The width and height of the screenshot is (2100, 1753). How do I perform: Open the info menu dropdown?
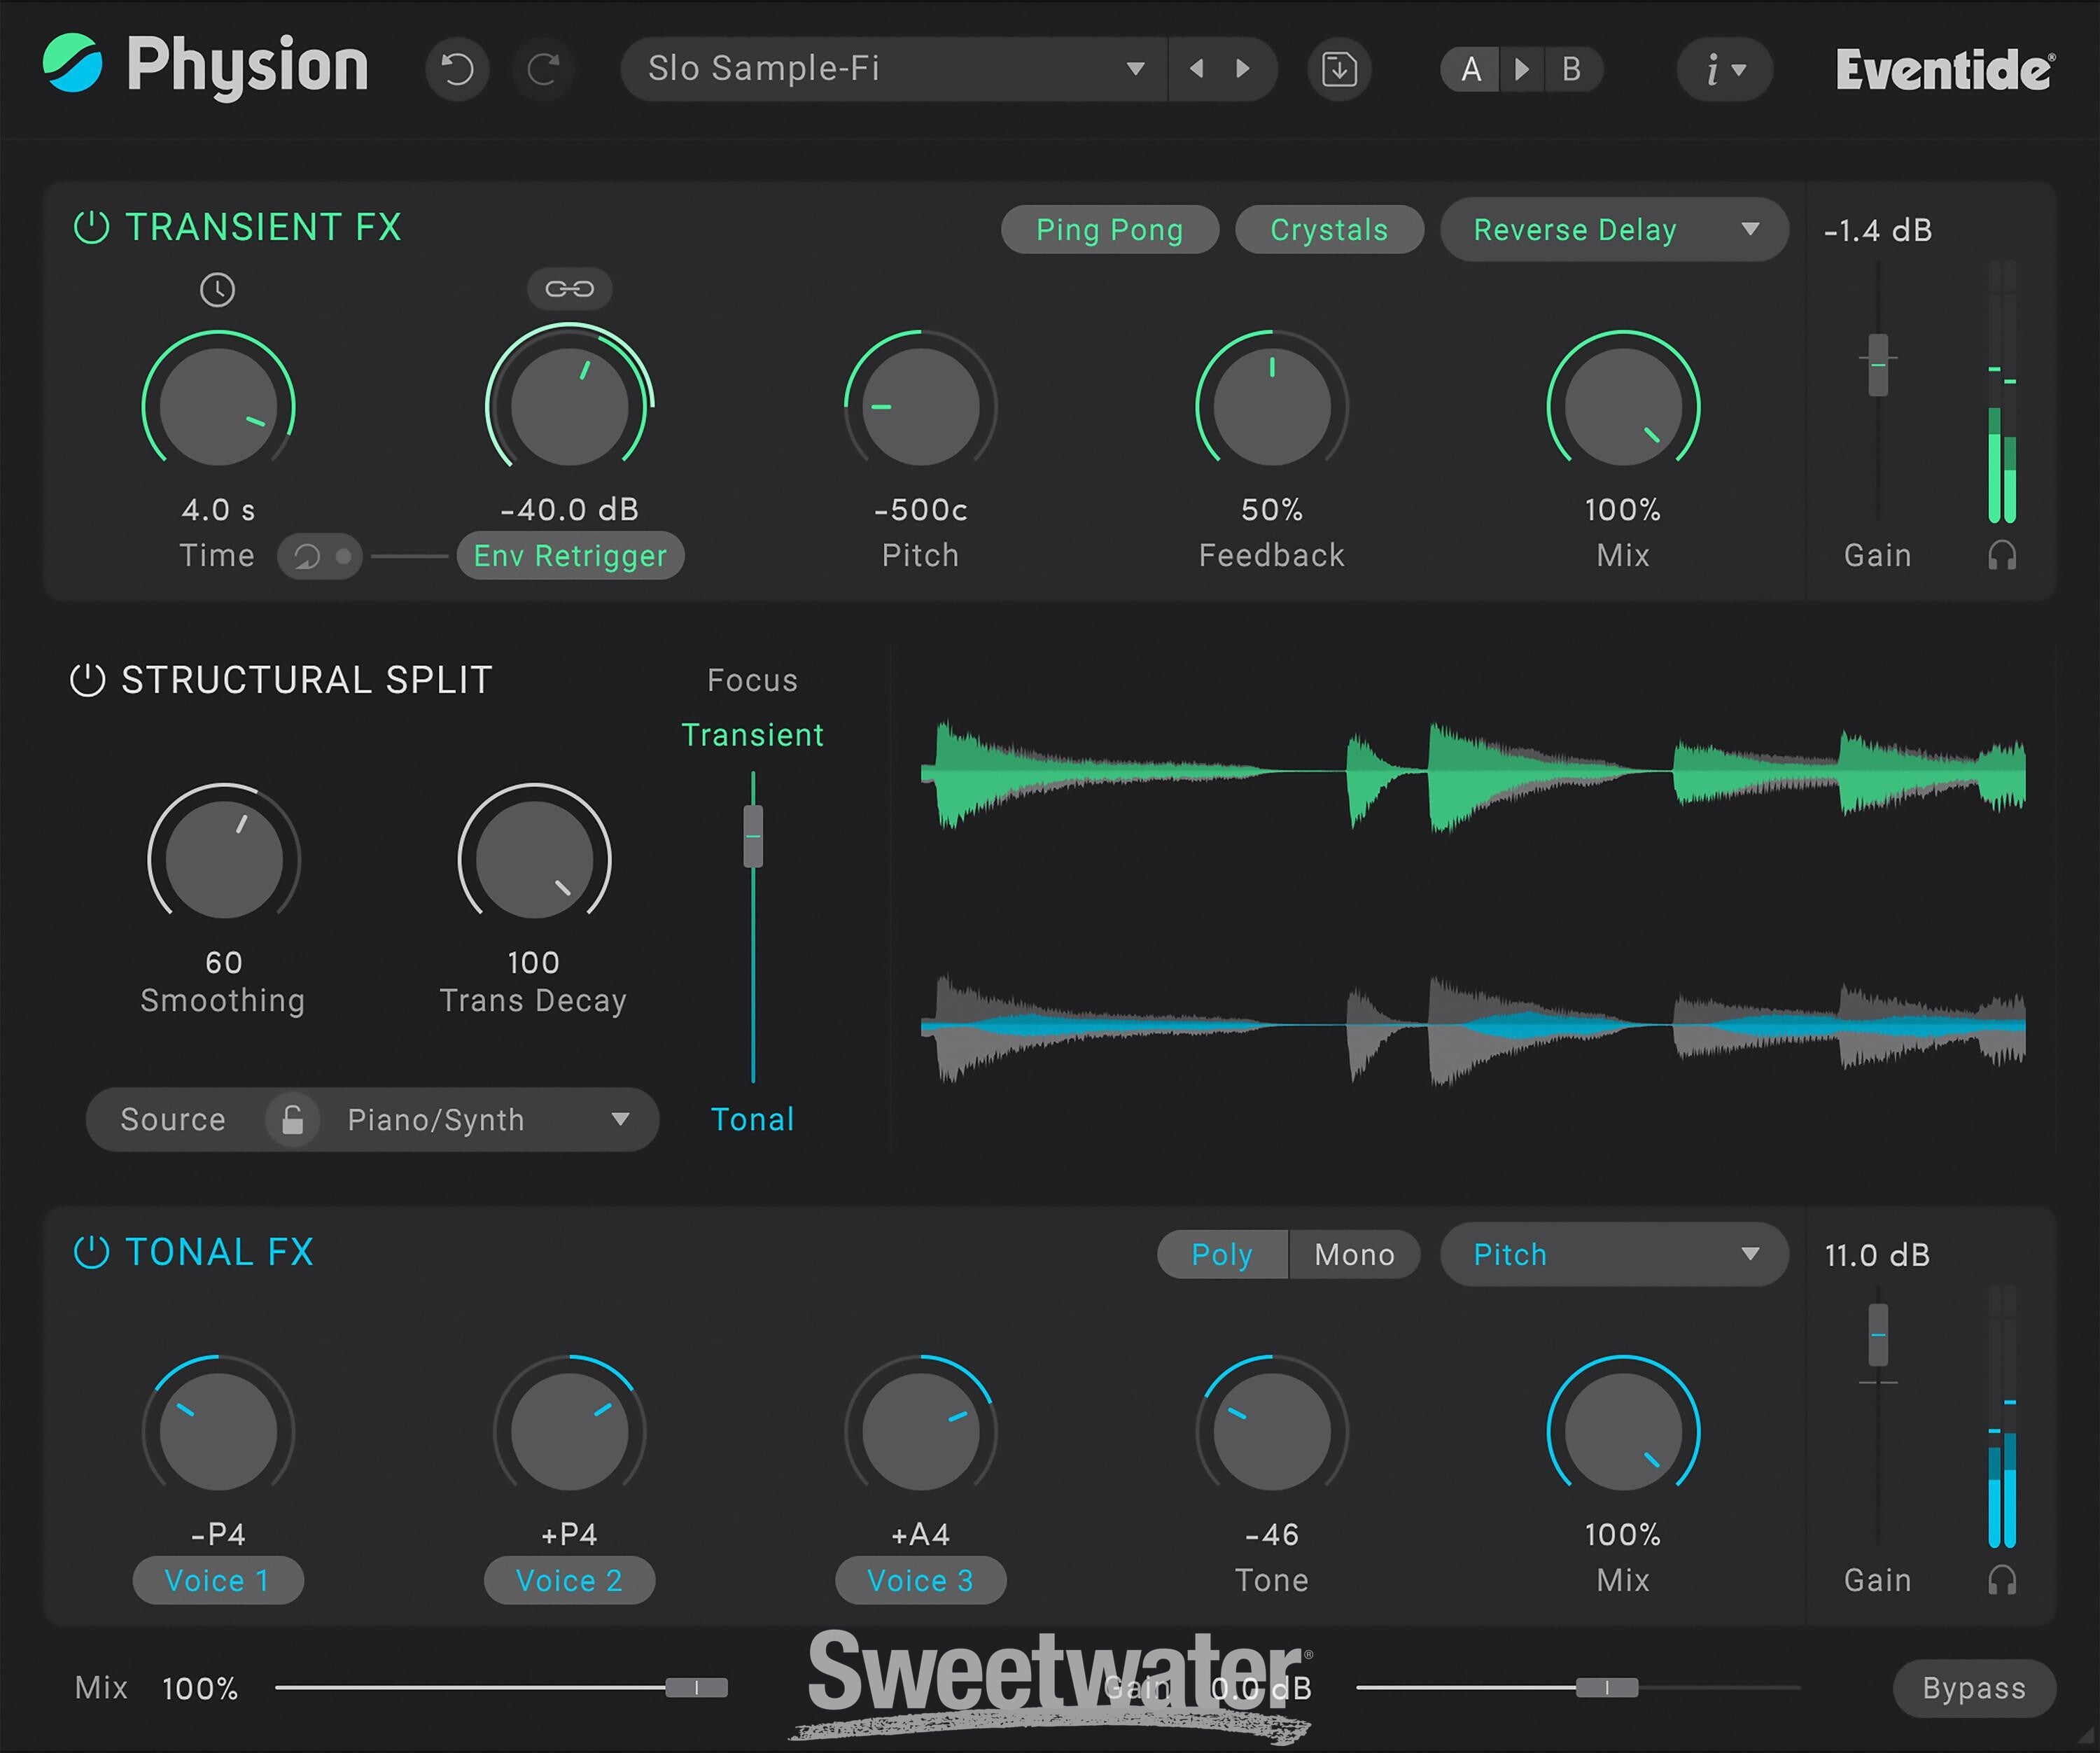[x=1724, y=69]
